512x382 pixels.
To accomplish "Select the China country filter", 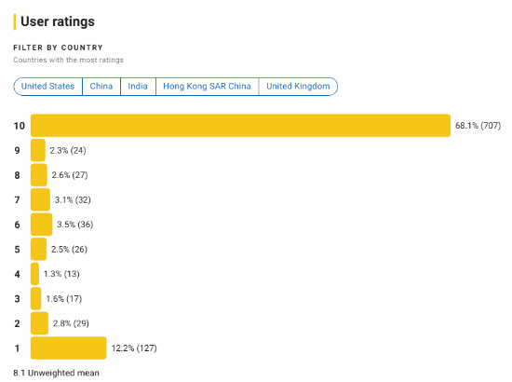I will tap(101, 87).
